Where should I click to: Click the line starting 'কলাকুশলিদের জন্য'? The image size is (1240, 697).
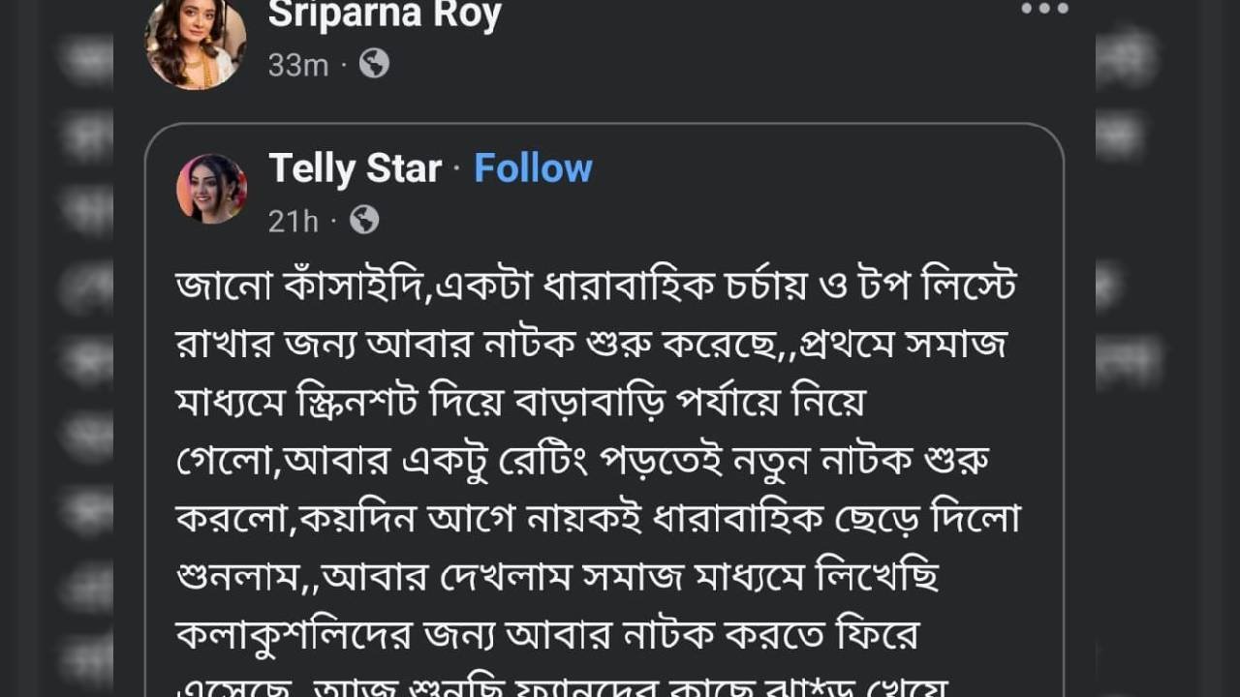point(547,635)
